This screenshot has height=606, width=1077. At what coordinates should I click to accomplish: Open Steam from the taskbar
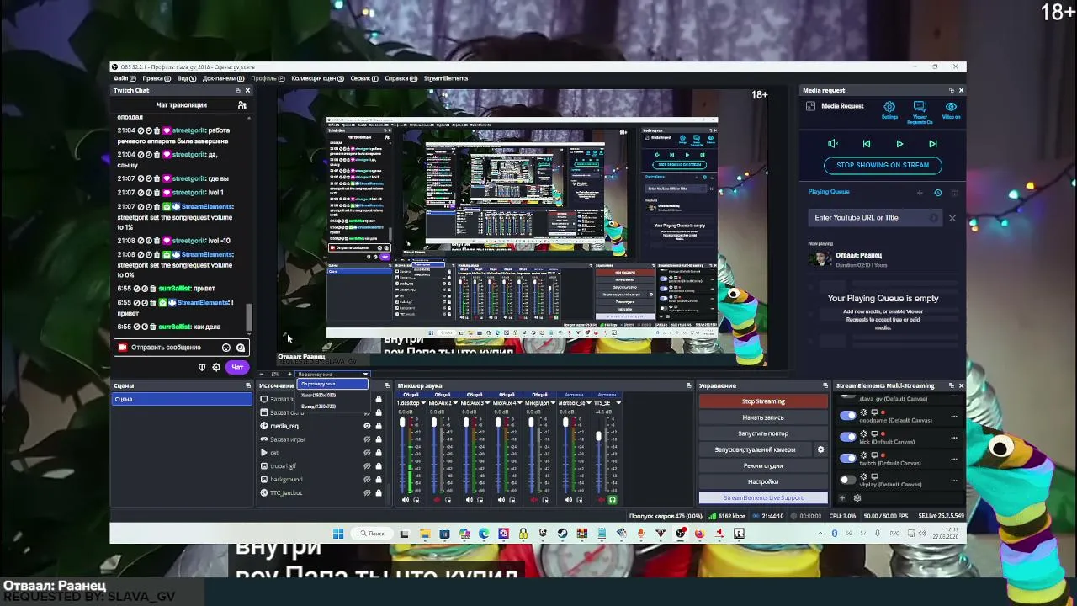[x=562, y=533]
